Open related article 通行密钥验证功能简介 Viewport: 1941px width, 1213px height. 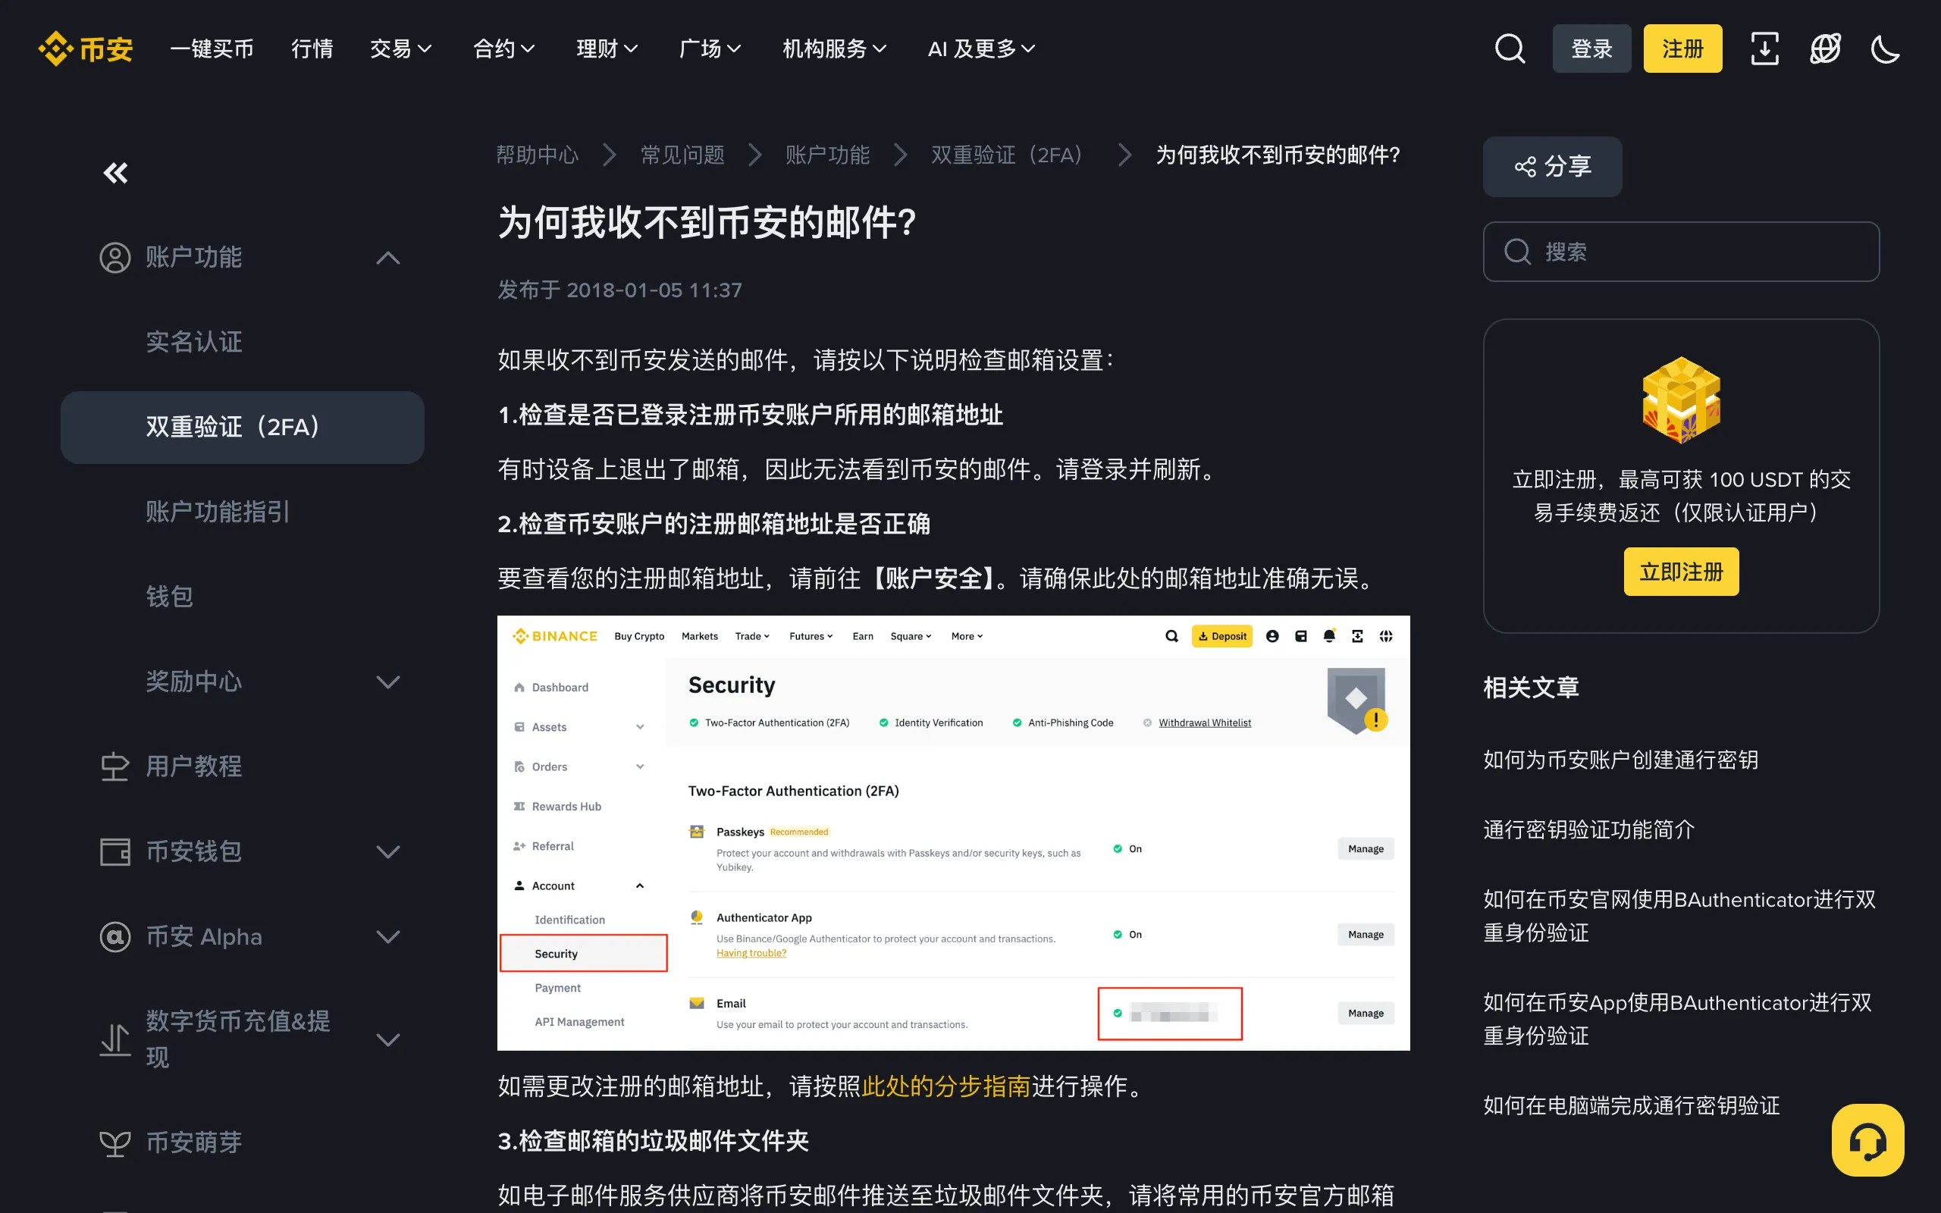click(x=1588, y=829)
